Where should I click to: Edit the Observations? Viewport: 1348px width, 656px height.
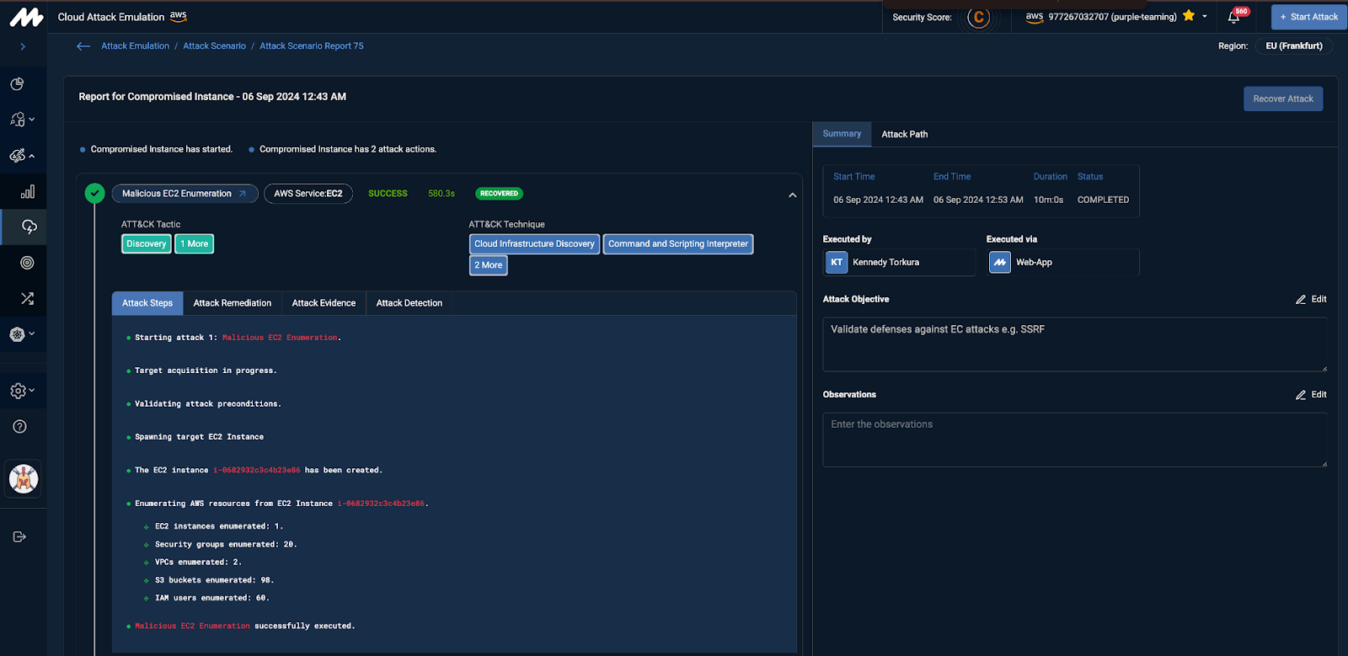[x=1311, y=395]
